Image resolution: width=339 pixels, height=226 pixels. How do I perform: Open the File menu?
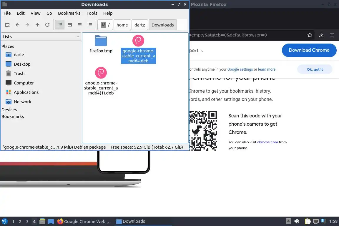tap(7, 13)
